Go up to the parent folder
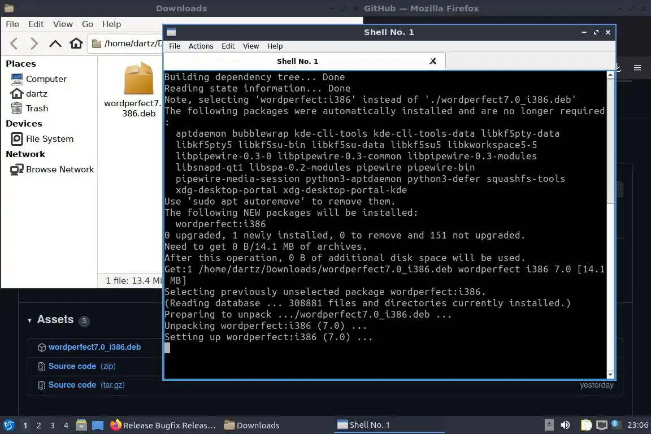This screenshot has width=651, height=434. [55, 43]
